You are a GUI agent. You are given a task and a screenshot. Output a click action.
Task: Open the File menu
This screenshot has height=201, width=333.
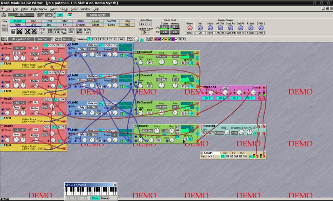point(8,9)
